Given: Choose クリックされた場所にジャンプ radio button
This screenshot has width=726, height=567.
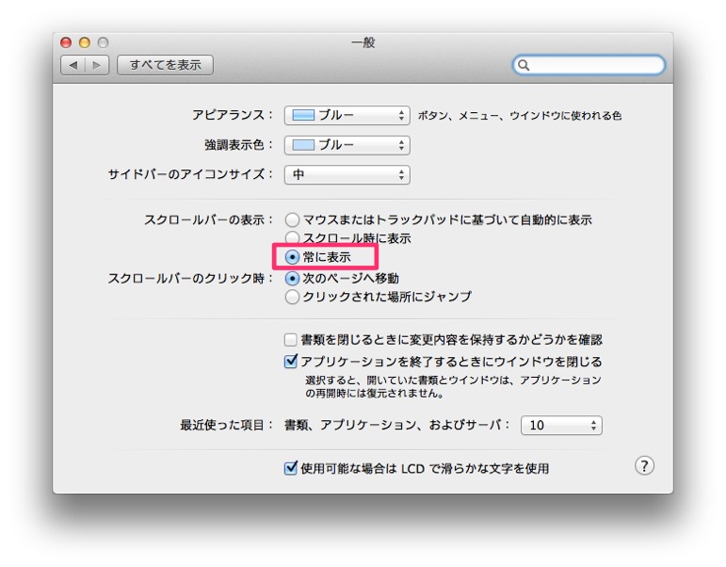Looking at the screenshot, I should tap(293, 297).
